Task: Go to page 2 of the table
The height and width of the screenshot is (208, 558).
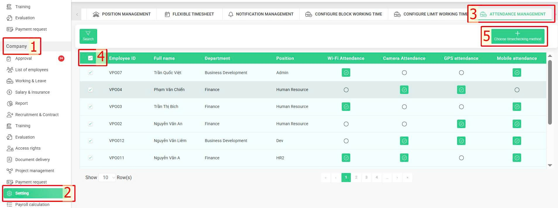Action: click(356, 177)
